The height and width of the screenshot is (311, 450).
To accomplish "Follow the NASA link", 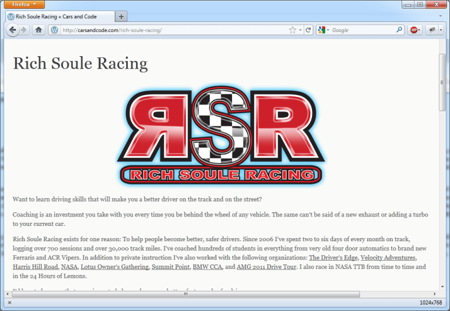I will point(69,267).
